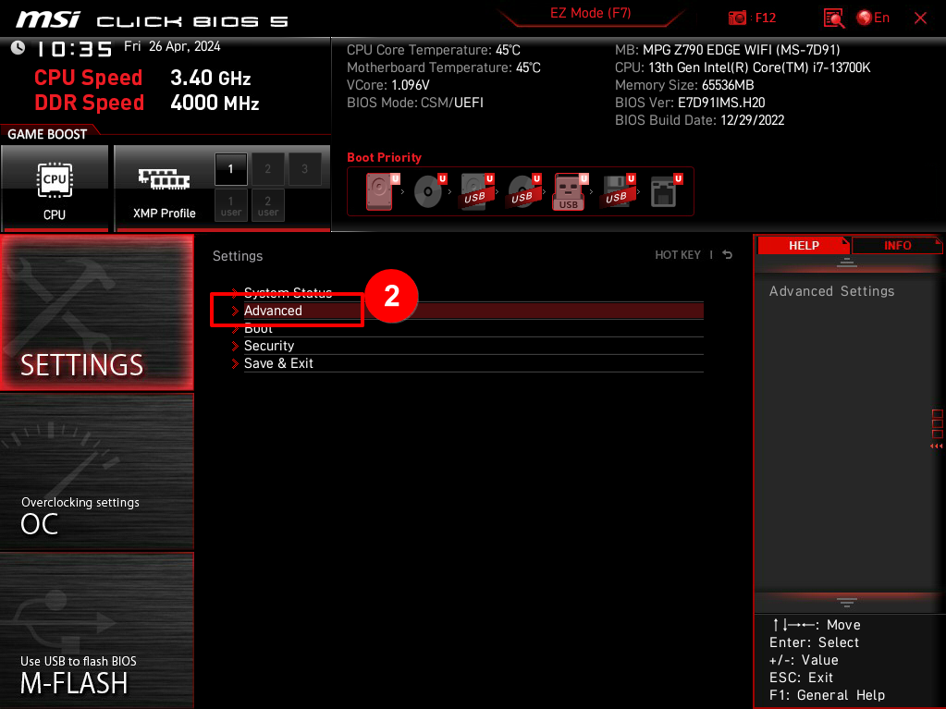Switch to EZ Mode (F7)

[x=589, y=14]
